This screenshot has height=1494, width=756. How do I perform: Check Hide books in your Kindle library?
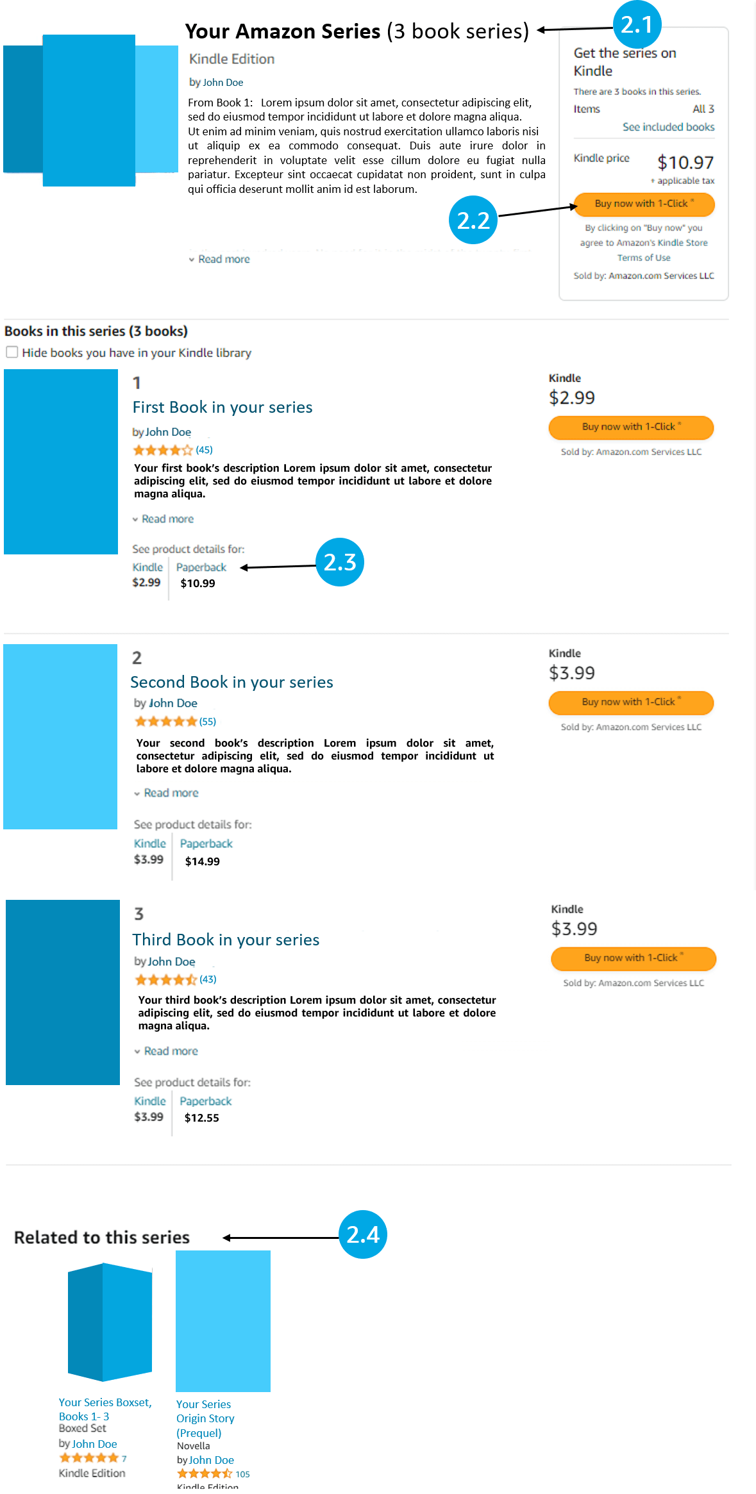[x=12, y=352]
